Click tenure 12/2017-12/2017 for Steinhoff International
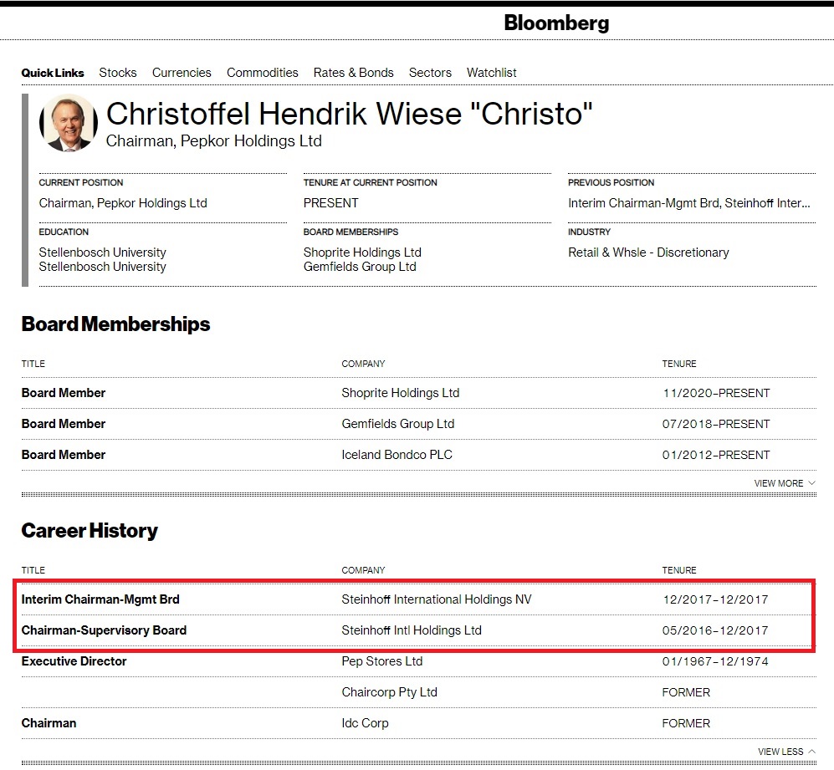 click(715, 599)
